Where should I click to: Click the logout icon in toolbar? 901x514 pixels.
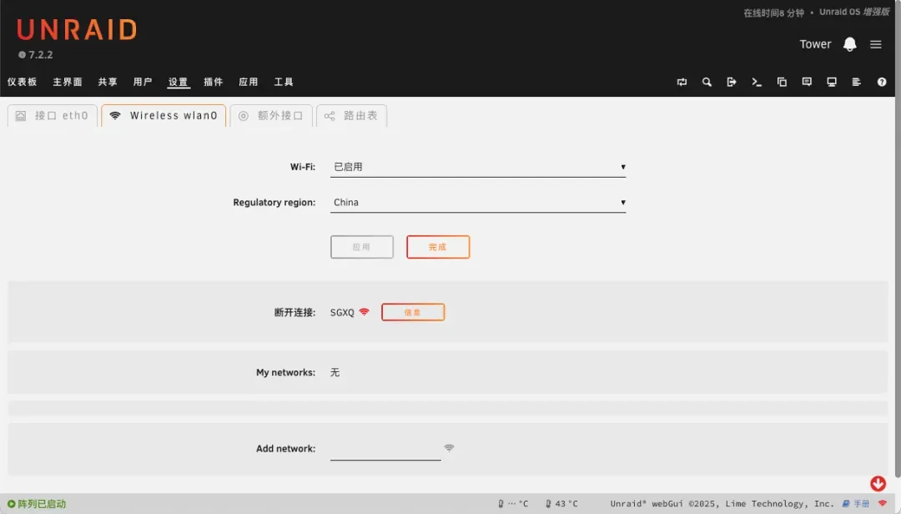(732, 82)
